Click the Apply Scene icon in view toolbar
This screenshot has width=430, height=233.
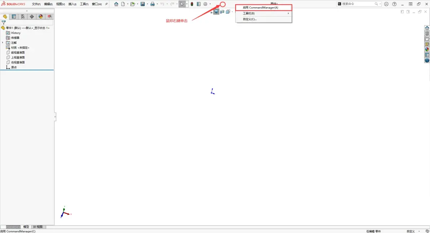[222, 12]
